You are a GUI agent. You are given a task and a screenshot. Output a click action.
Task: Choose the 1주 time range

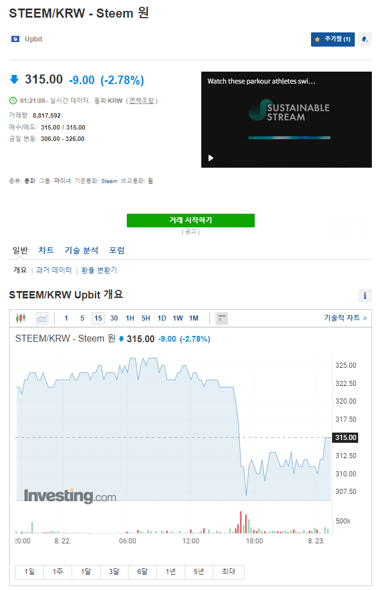[57, 572]
